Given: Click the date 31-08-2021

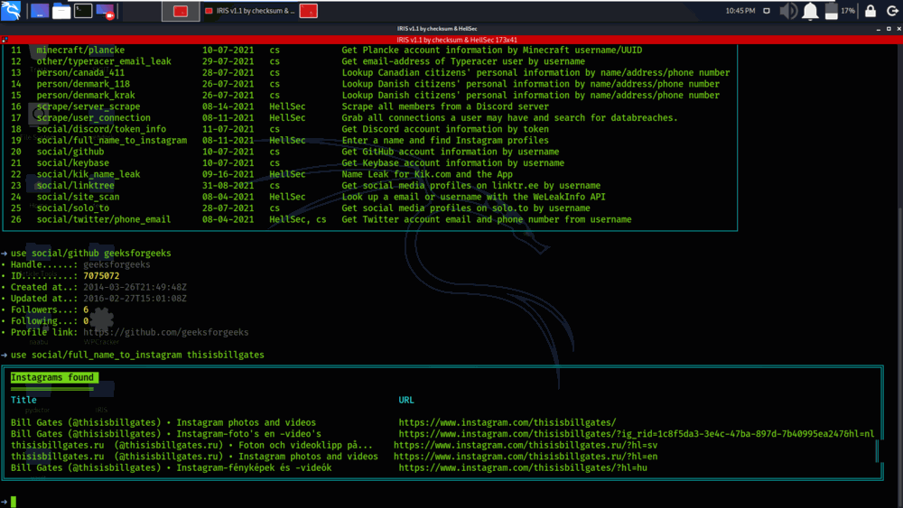Looking at the screenshot, I should [x=228, y=186].
